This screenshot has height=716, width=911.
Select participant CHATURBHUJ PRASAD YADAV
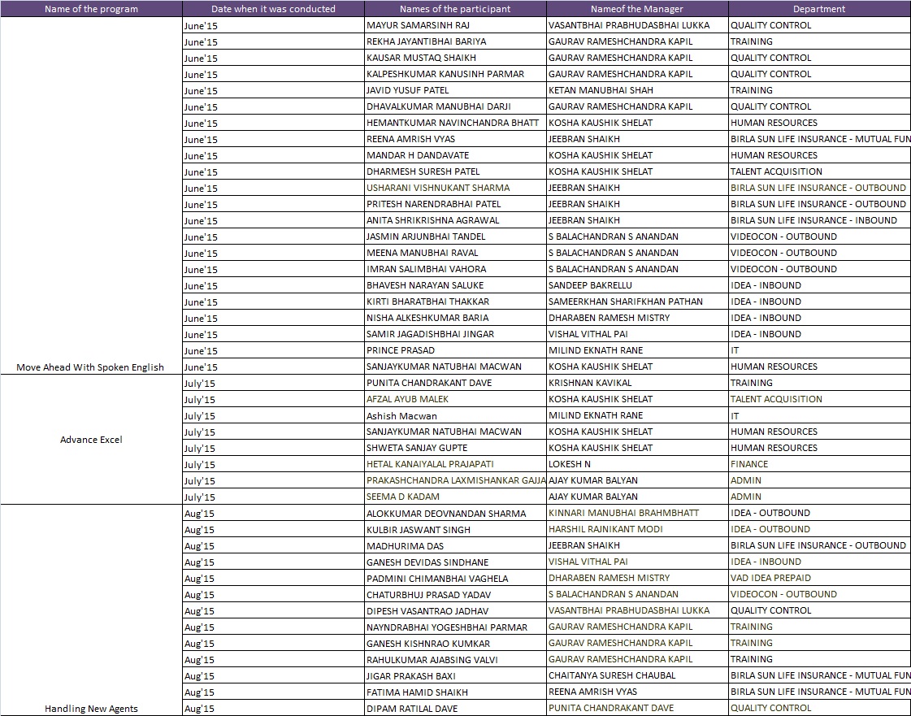455,595
